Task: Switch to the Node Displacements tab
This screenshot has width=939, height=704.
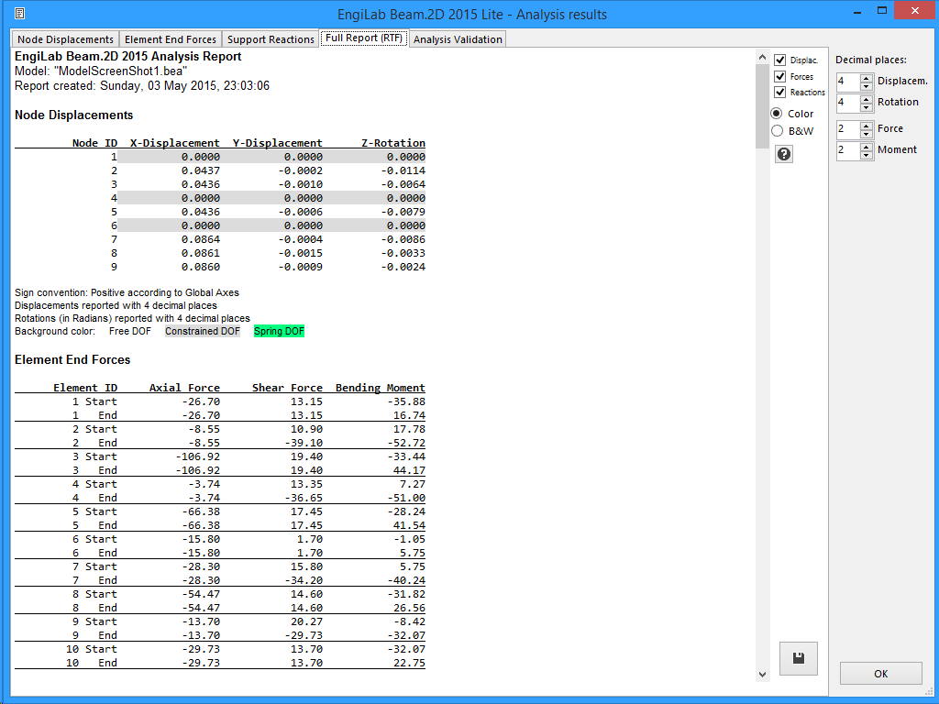Action: coord(66,39)
